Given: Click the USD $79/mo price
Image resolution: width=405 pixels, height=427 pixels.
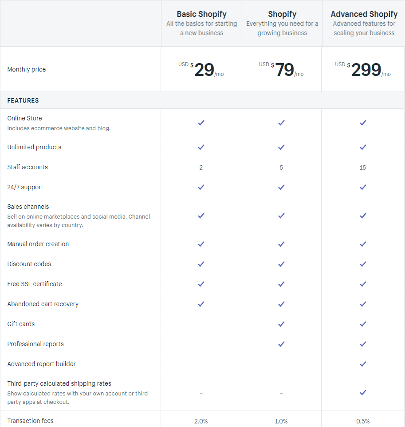Looking at the screenshot, I should tap(281, 69).
